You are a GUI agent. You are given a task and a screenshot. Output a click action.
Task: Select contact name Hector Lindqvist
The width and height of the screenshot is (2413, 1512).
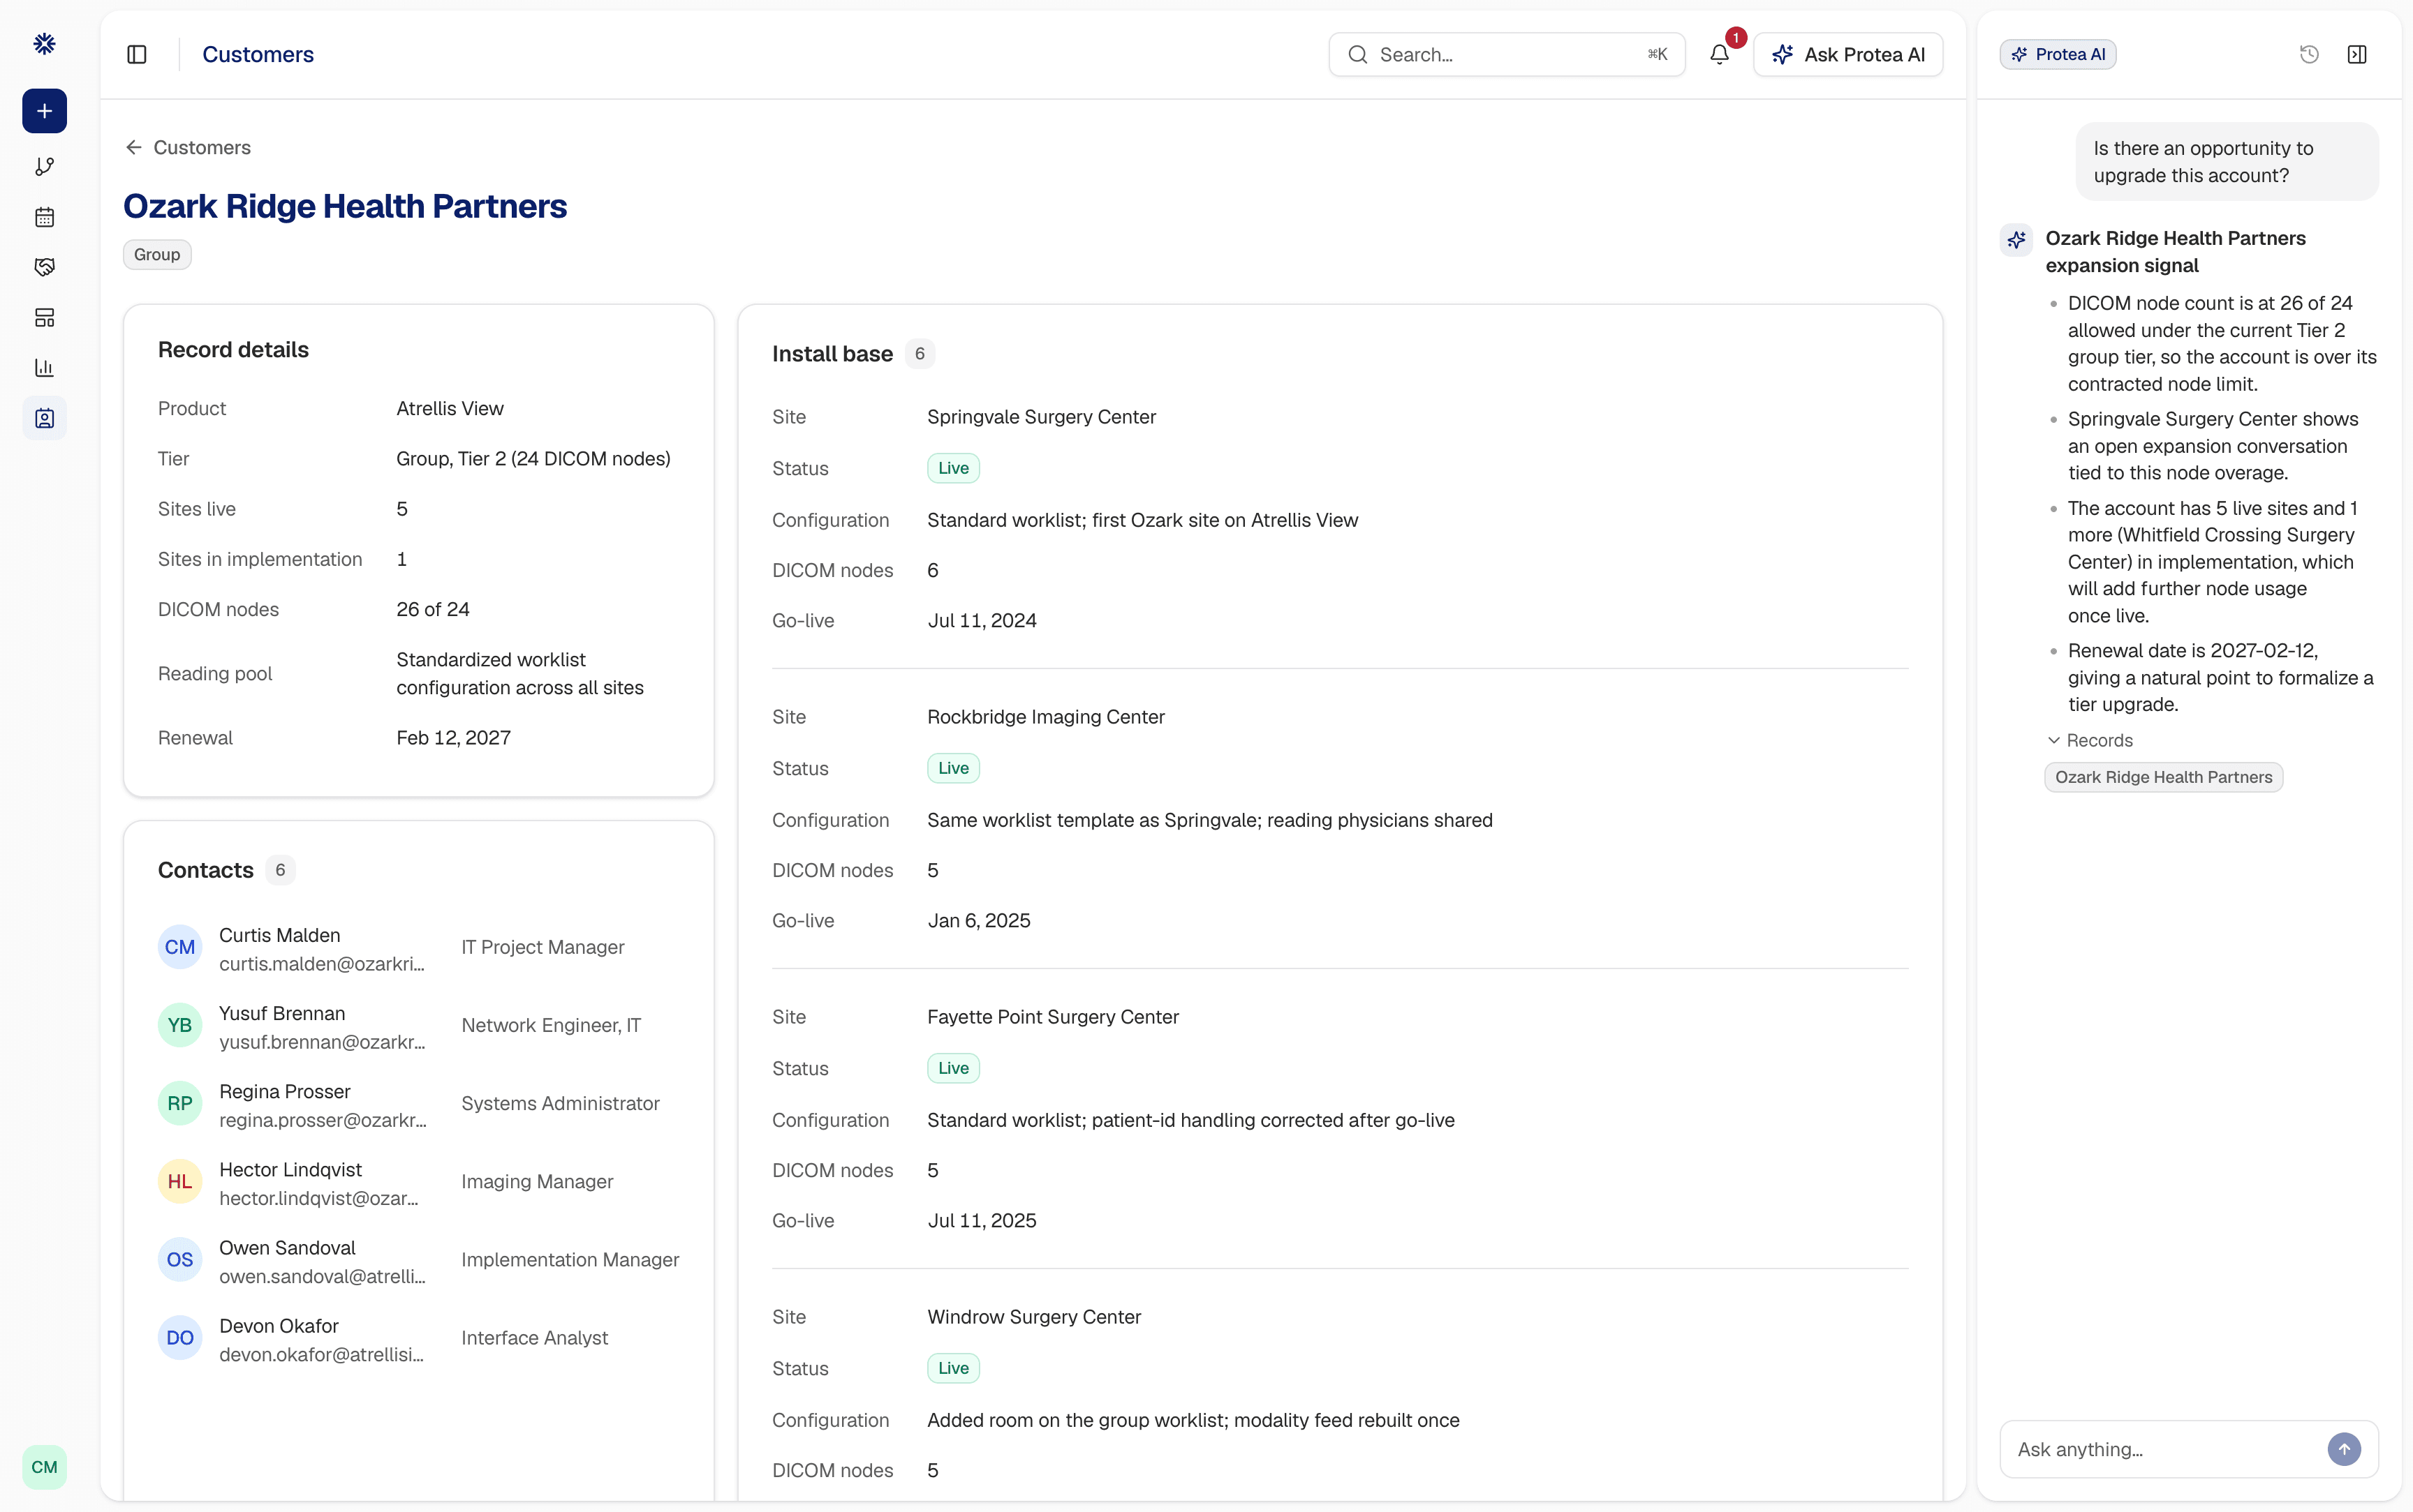click(290, 1169)
